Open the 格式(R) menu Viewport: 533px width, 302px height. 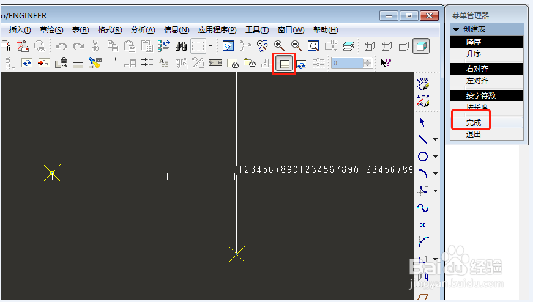110,30
